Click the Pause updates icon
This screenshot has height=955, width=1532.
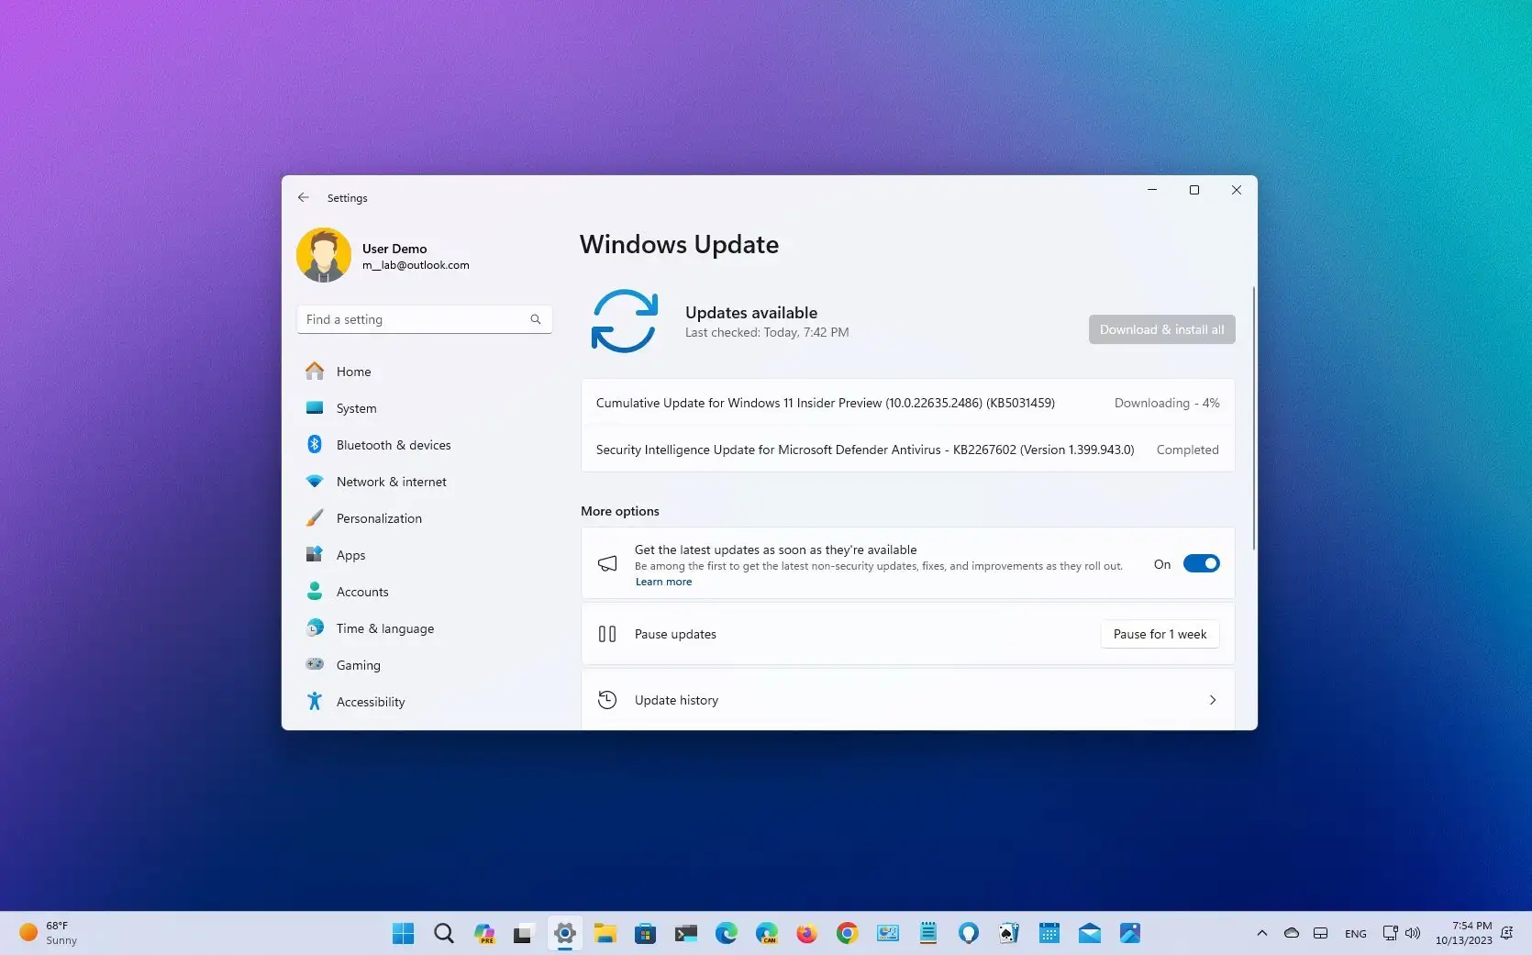coord(607,634)
